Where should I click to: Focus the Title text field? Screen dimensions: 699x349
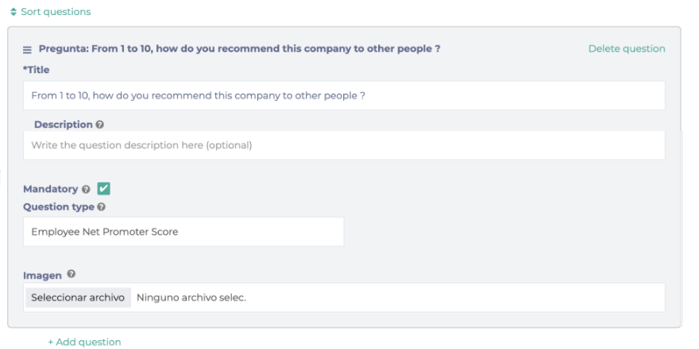[x=344, y=96]
